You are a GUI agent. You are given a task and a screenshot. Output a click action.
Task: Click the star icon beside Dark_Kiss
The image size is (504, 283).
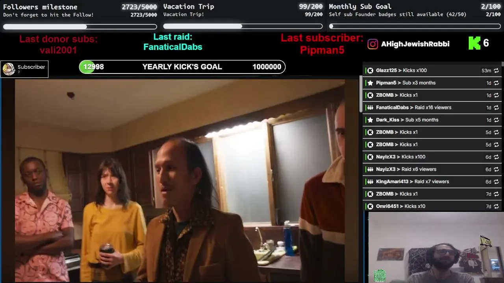tap(370, 120)
